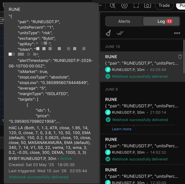Viewport: 185px width, 184px height.
Task: Select the RUNE log entry at 14:02:32
Action: click(143, 149)
